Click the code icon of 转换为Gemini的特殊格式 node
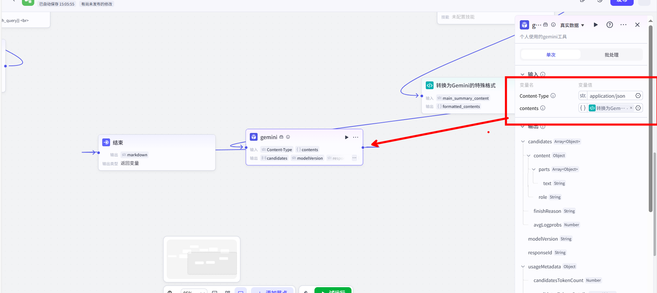 [430, 85]
